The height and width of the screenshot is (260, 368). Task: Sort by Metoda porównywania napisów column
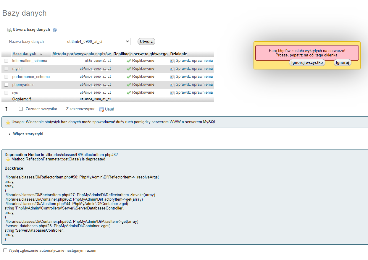(x=82, y=54)
